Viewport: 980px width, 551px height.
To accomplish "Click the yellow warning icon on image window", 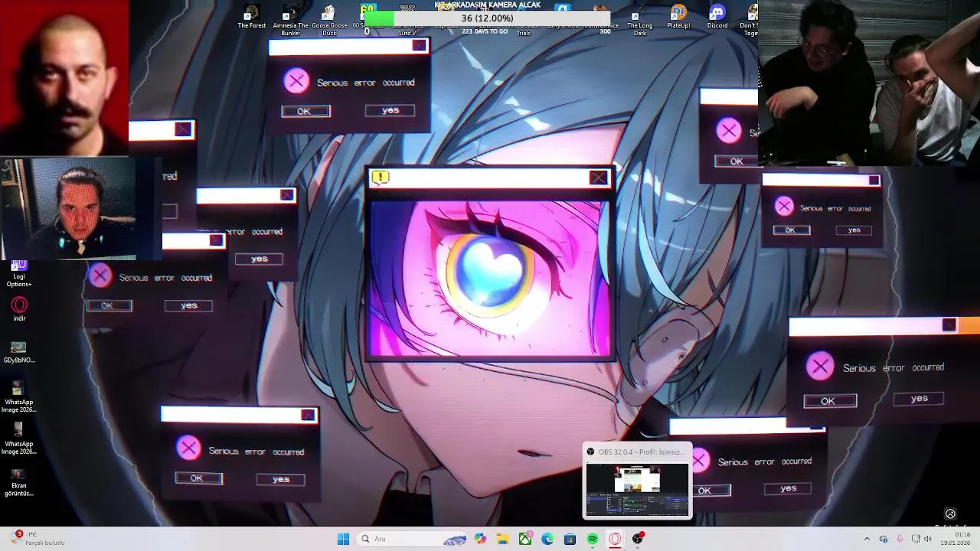I will pos(380,178).
